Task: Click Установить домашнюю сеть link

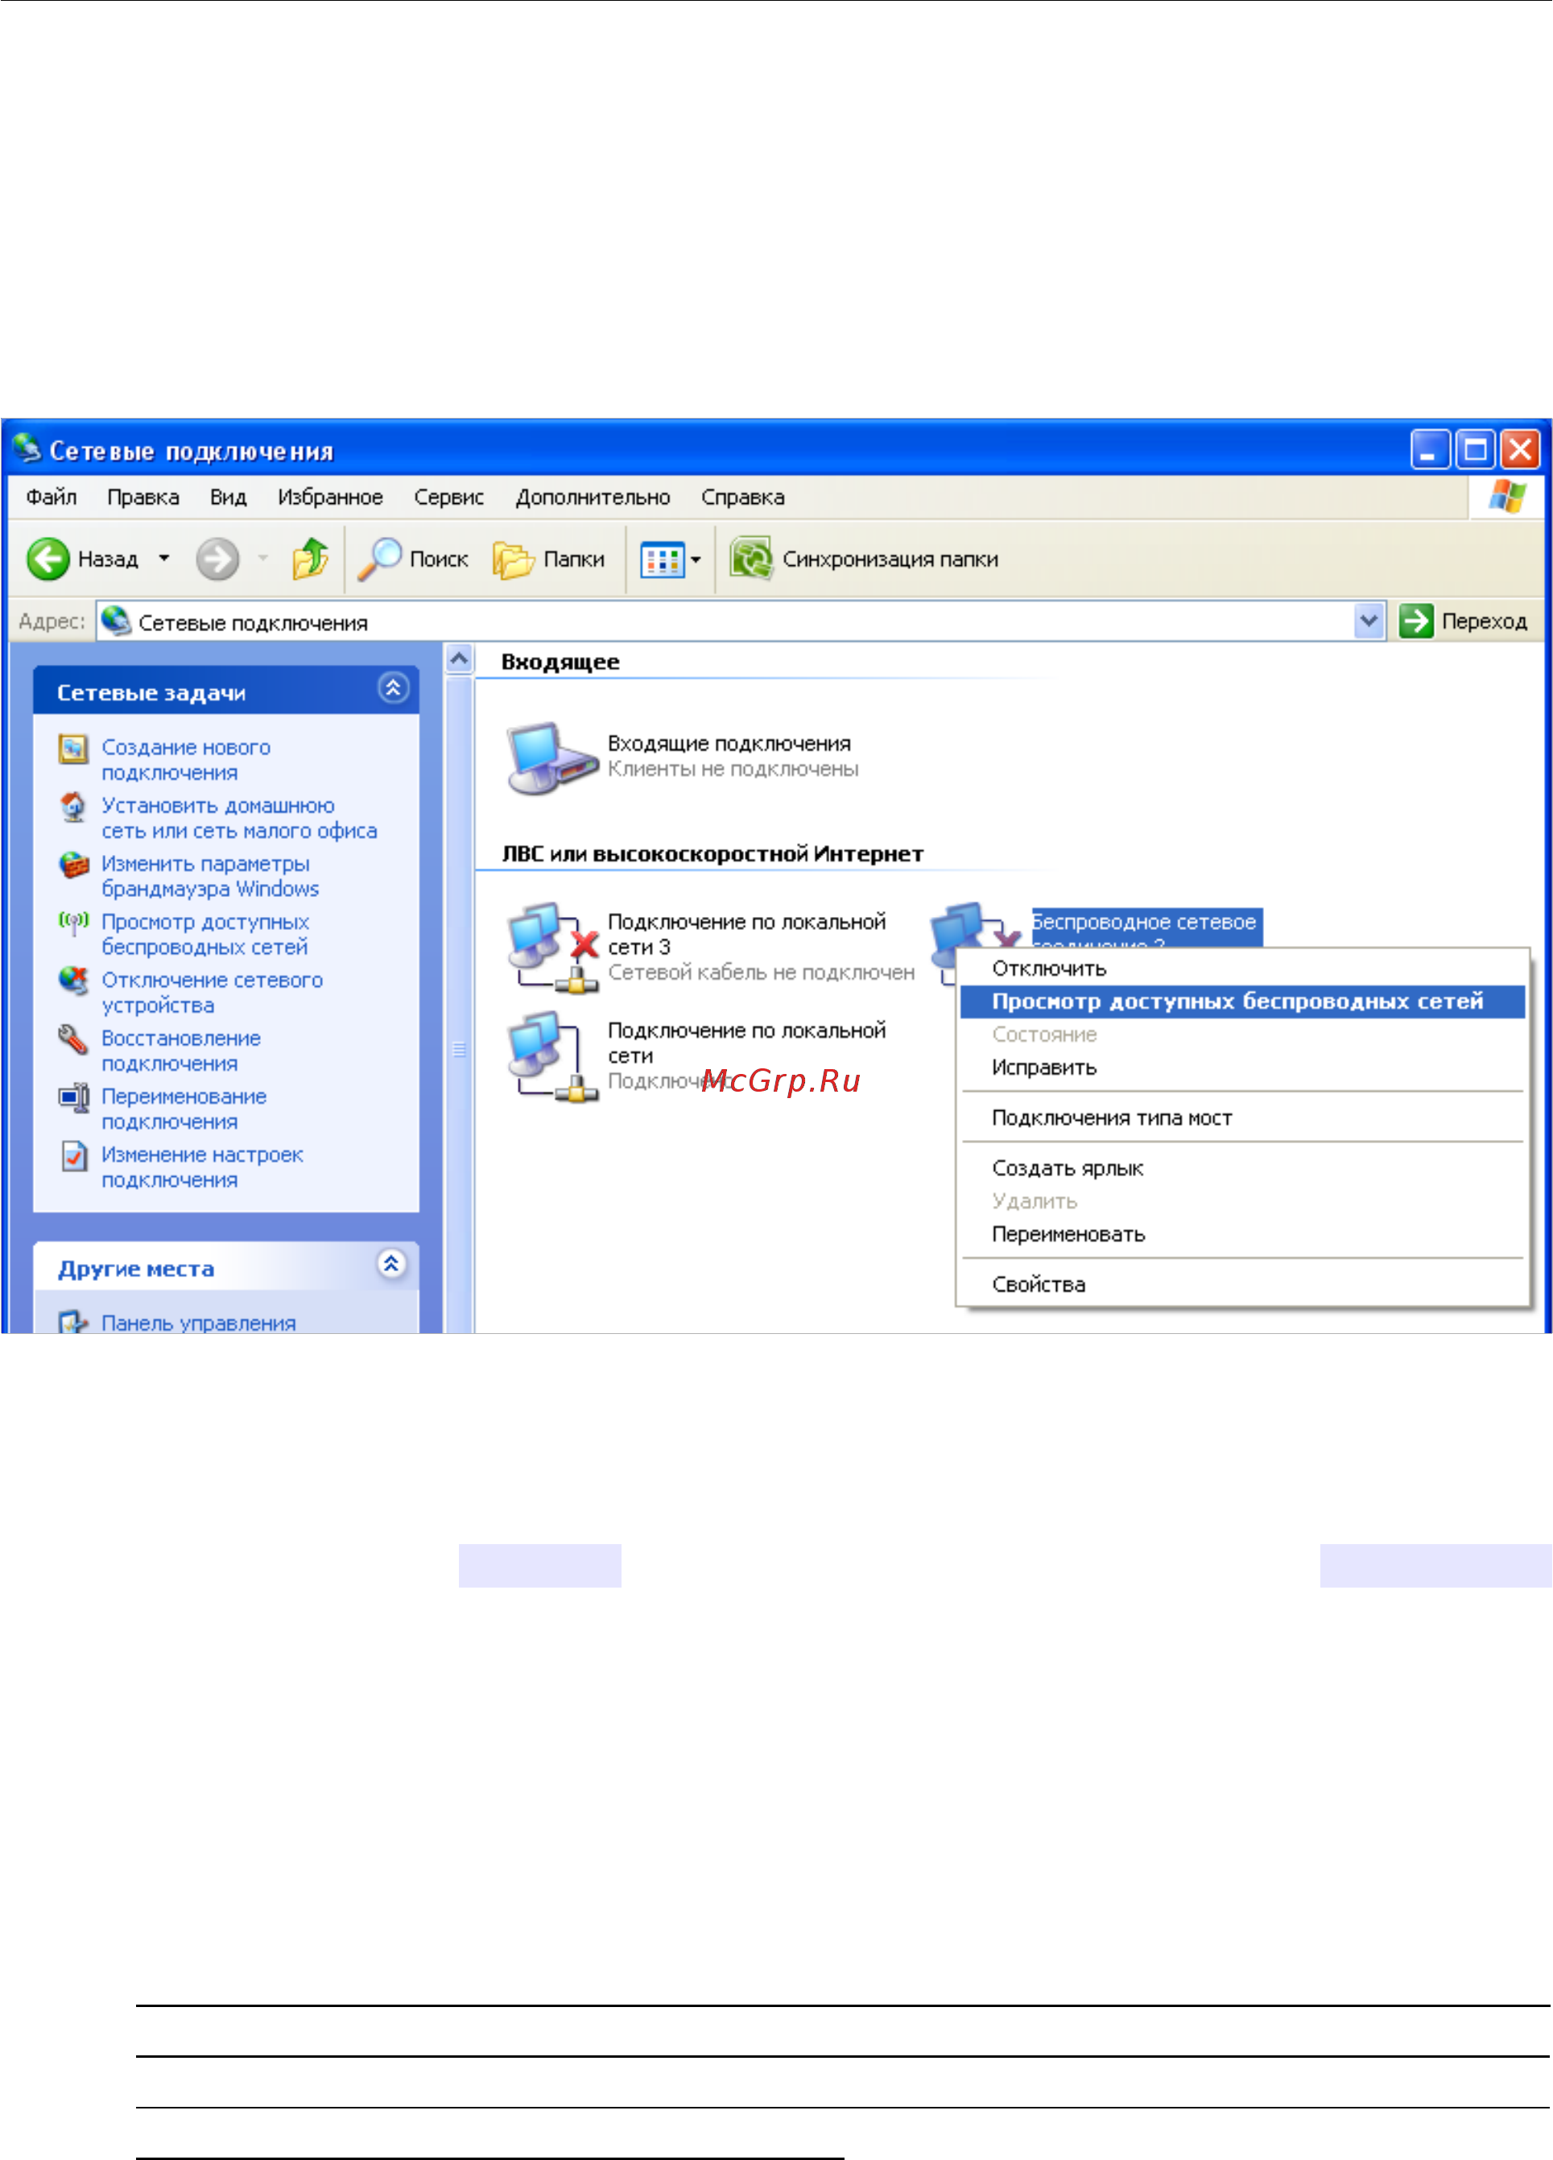Action: click(239, 818)
